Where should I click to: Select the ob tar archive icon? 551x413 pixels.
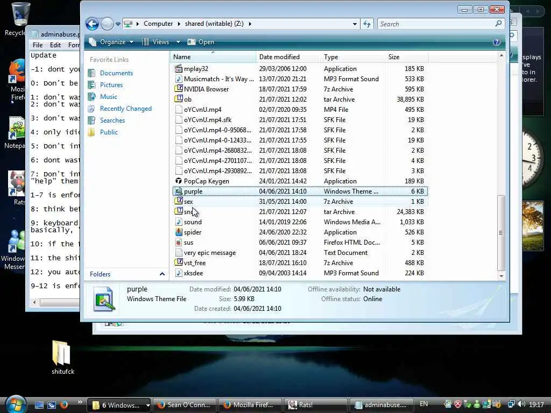pos(179,99)
